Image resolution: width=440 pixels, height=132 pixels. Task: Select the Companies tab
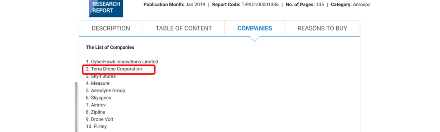(254, 29)
